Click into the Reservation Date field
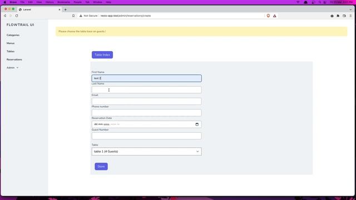 146,124
